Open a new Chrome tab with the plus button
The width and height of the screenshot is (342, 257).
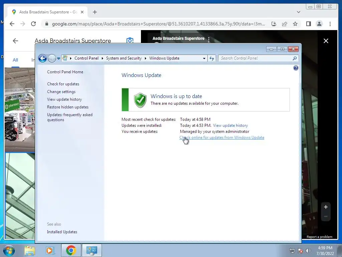[95, 12]
